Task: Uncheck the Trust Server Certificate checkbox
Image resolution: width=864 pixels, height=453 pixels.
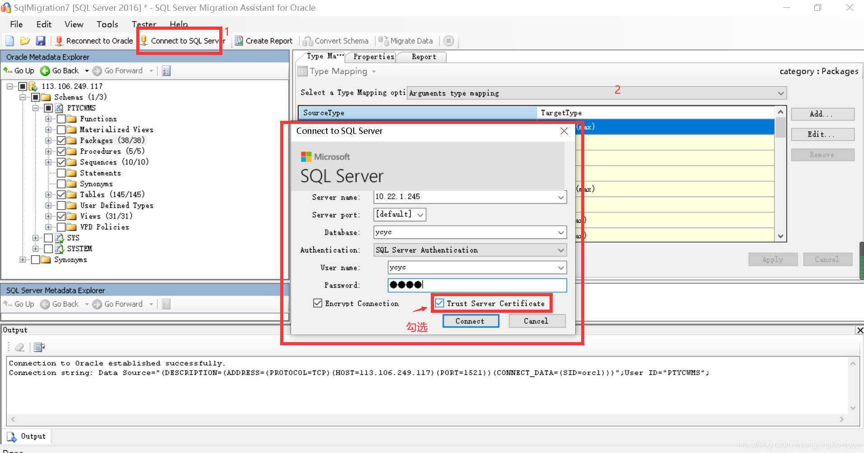Action: [439, 303]
